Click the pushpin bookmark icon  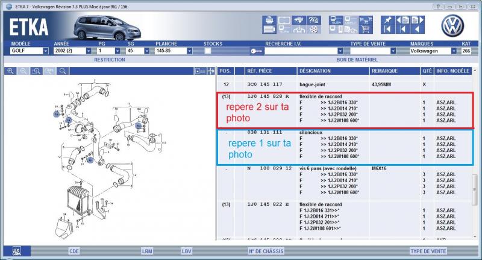tap(387, 21)
